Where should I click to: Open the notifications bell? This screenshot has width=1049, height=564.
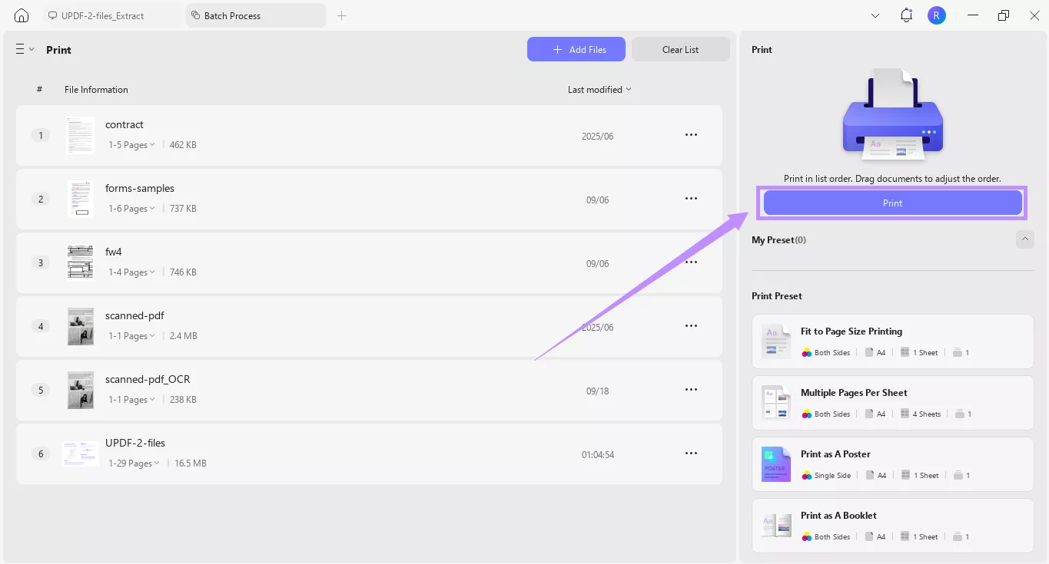906,15
